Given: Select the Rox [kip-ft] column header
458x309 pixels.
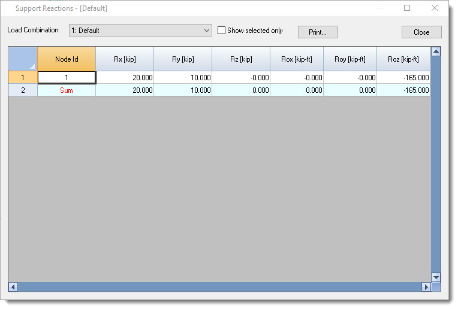Looking at the screenshot, I should (297, 59).
